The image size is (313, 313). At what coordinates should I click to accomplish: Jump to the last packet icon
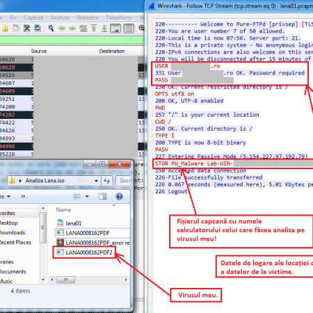(x=104, y=29)
